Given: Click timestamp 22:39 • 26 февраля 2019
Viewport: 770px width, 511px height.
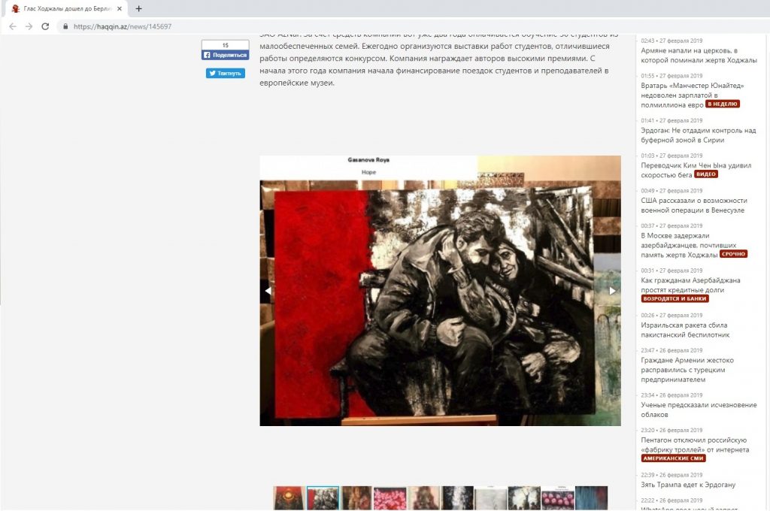Looking at the screenshot, I should click(x=671, y=475).
